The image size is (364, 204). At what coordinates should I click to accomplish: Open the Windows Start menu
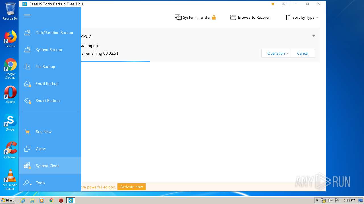click(8, 200)
